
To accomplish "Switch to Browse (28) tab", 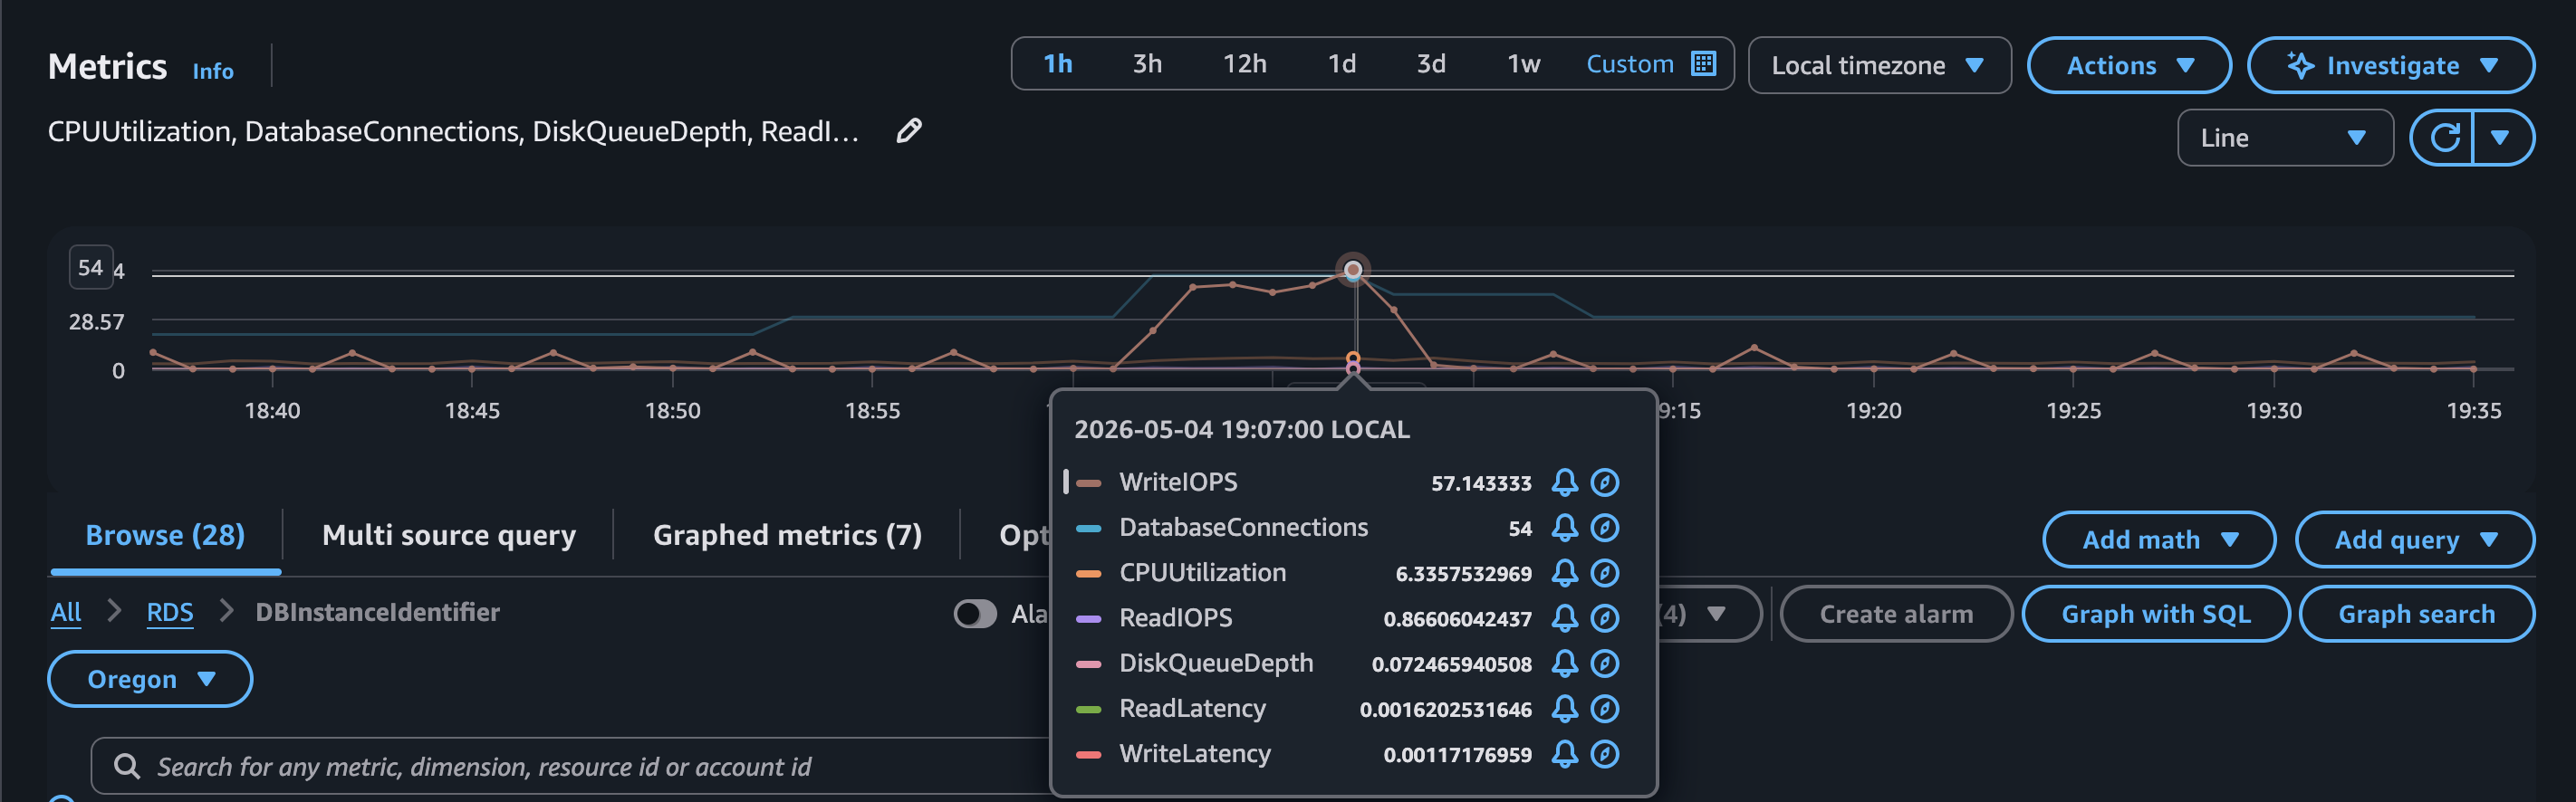I will [165, 537].
